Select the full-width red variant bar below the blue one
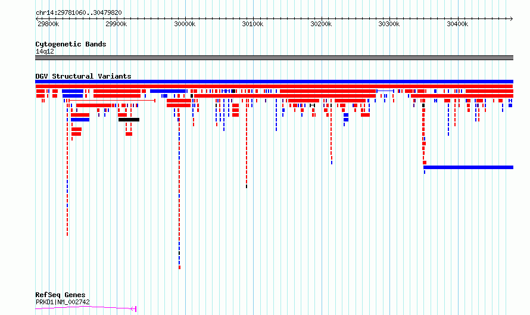This screenshot has width=530, height=315. coord(274,86)
